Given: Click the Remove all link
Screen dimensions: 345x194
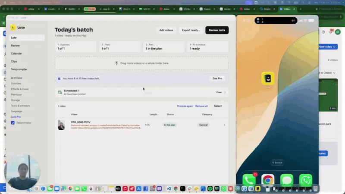Looking at the screenshot, I should coord(201,106).
